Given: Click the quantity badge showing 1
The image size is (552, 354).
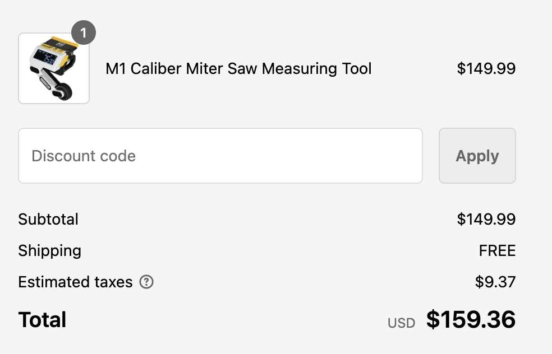Looking at the screenshot, I should (84, 33).
